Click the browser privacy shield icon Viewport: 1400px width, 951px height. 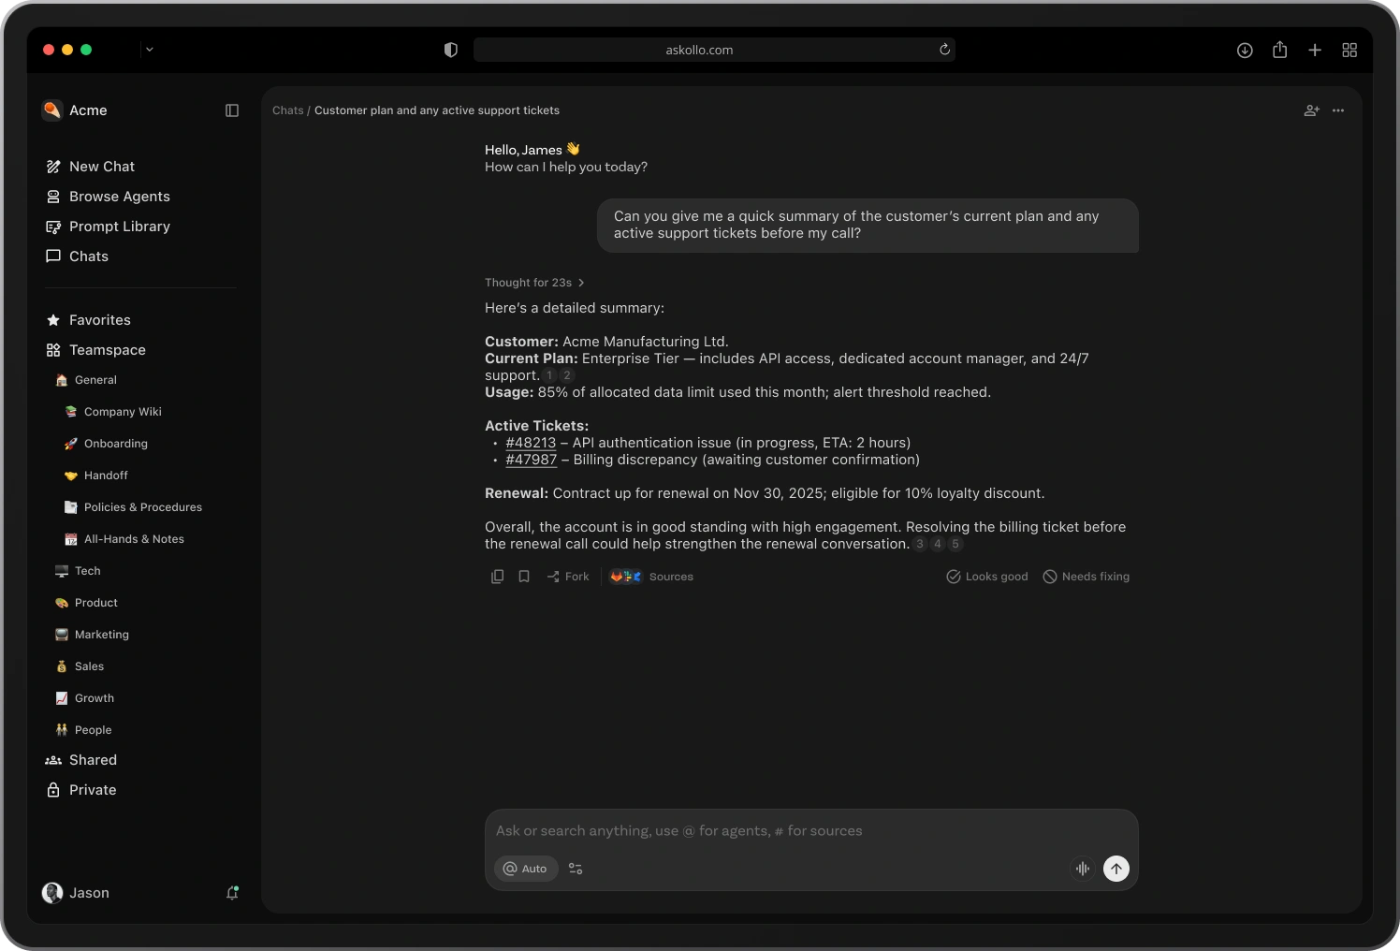tap(451, 50)
